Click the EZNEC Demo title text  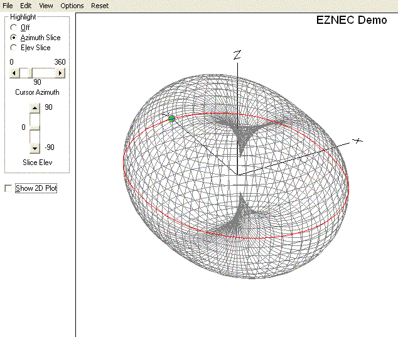click(x=352, y=20)
